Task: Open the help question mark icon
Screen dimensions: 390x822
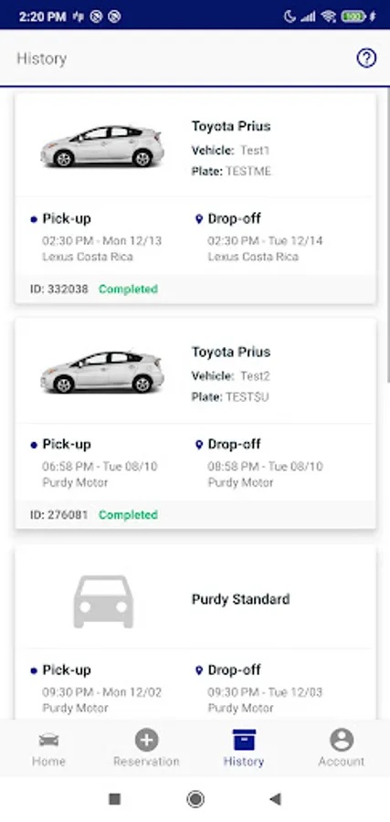Action: [x=366, y=58]
